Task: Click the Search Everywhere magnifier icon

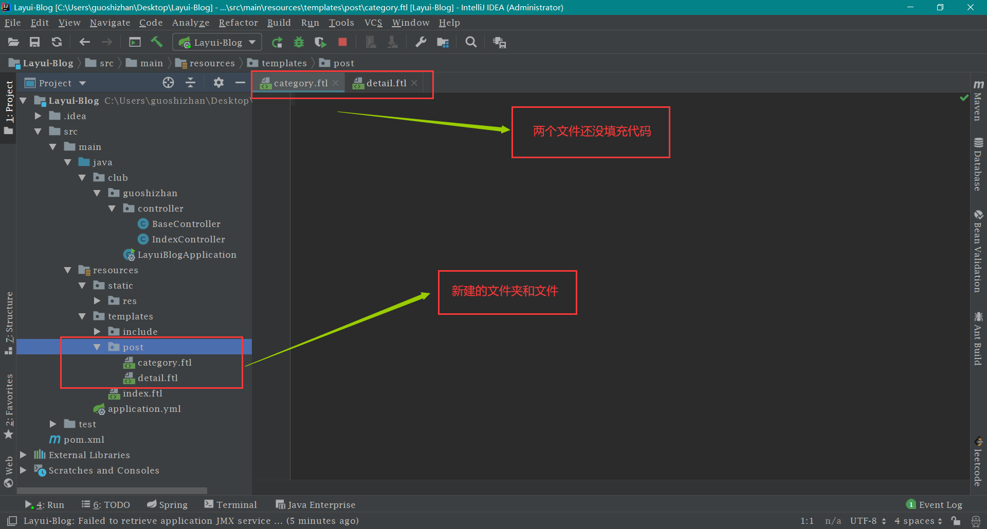Action: pyautogui.click(x=471, y=42)
